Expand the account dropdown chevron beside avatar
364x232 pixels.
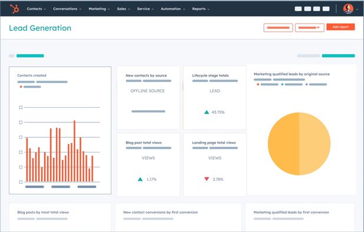(x=357, y=9)
